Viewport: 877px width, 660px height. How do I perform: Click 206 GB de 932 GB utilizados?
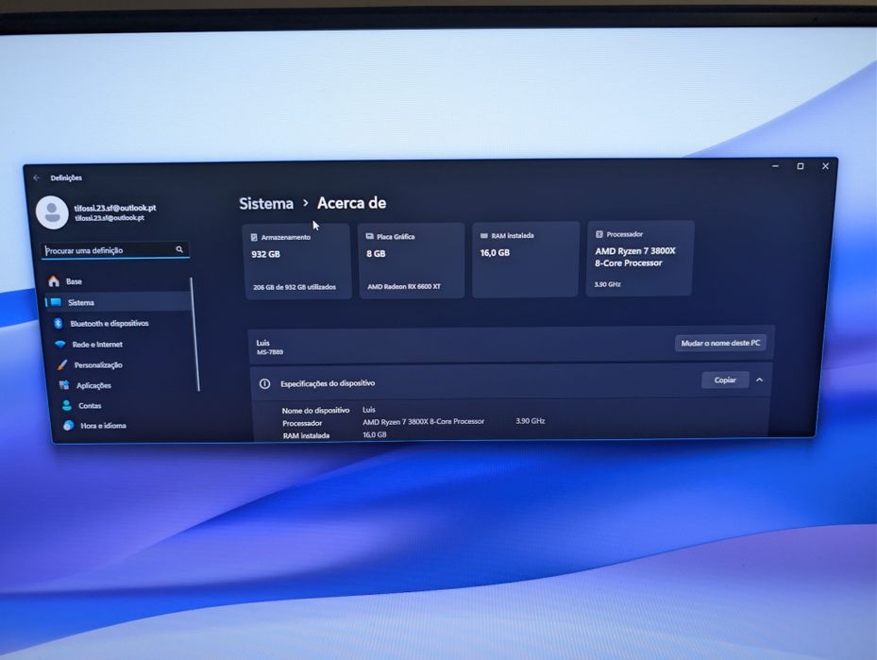click(295, 287)
